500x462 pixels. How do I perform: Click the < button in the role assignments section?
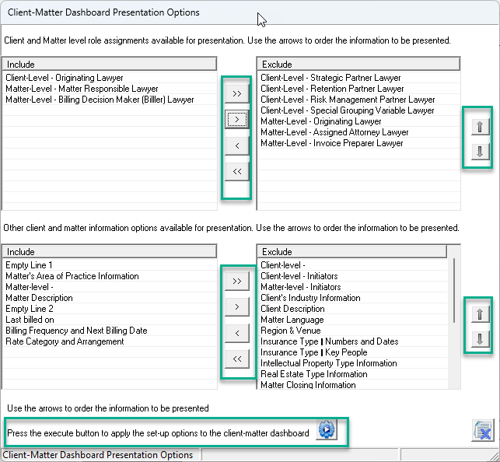click(x=237, y=145)
